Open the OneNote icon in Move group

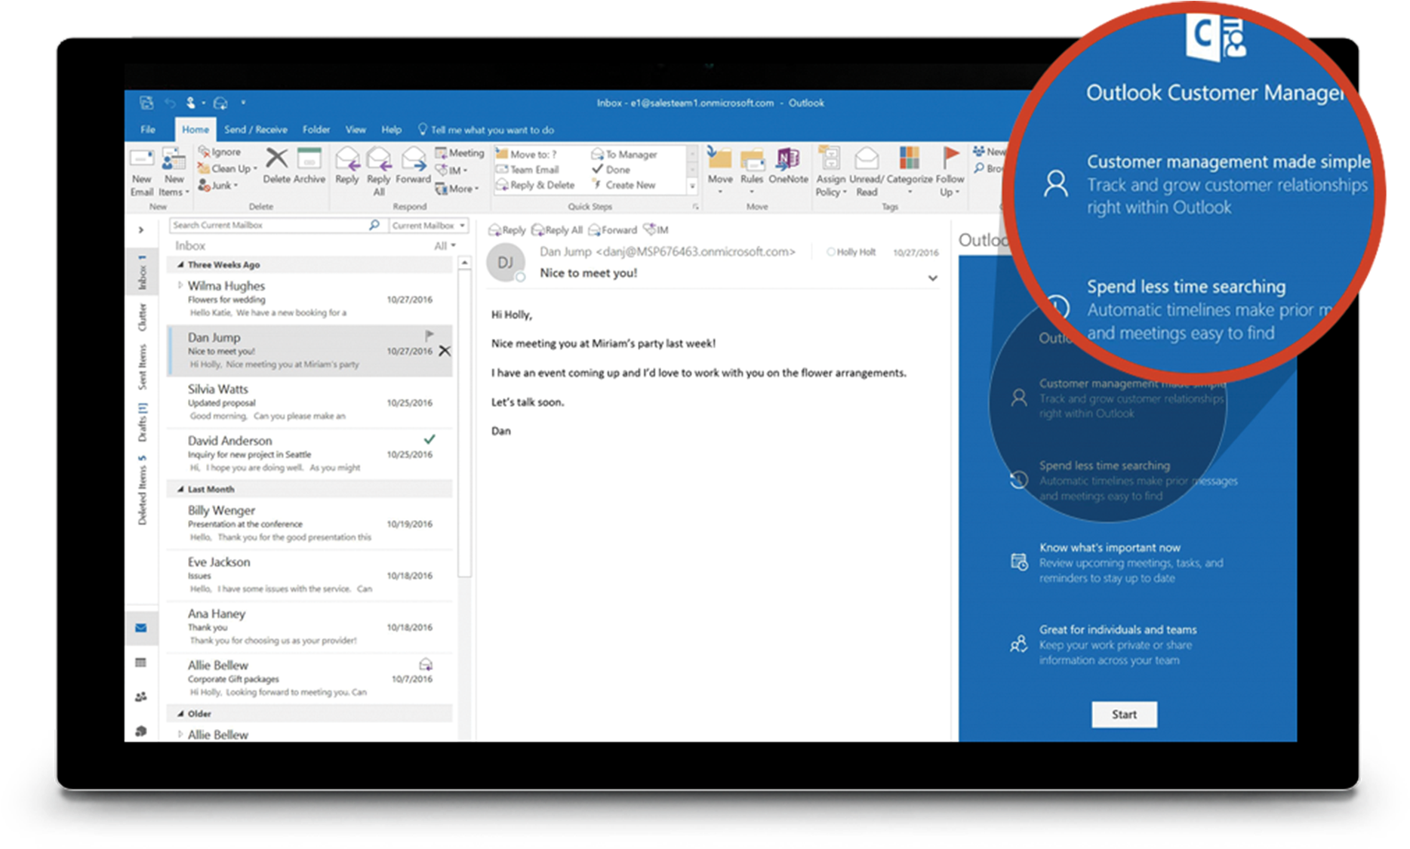coord(787,160)
